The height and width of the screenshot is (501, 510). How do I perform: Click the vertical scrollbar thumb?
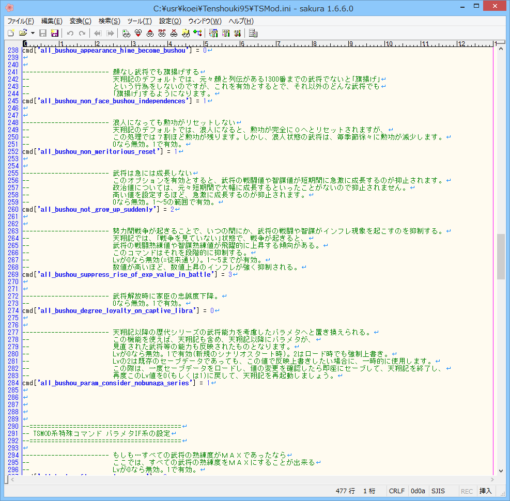click(x=501, y=256)
